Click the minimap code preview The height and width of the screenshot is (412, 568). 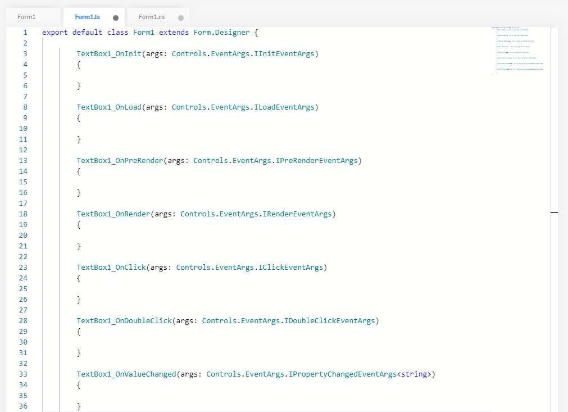[x=518, y=51]
